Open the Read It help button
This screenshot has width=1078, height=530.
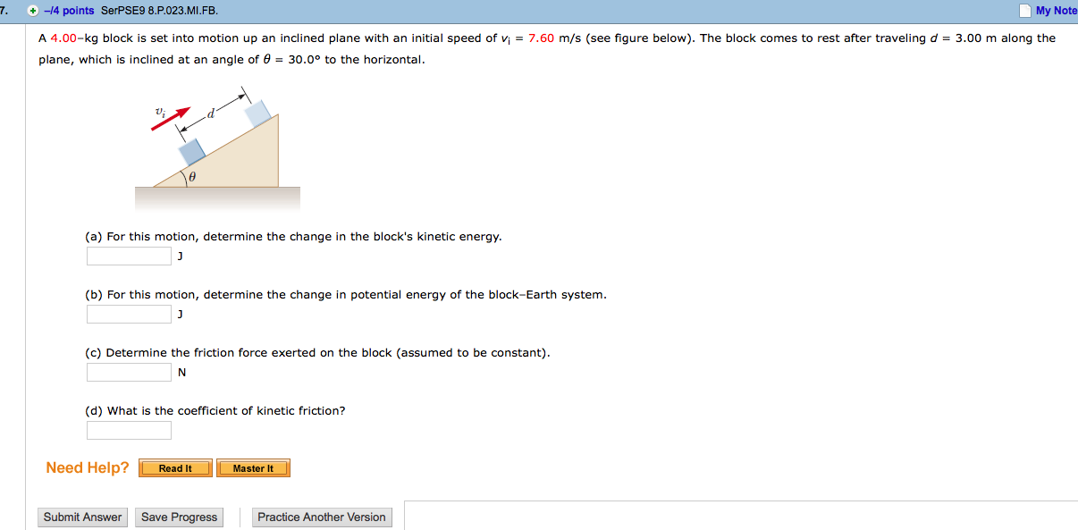point(175,468)
